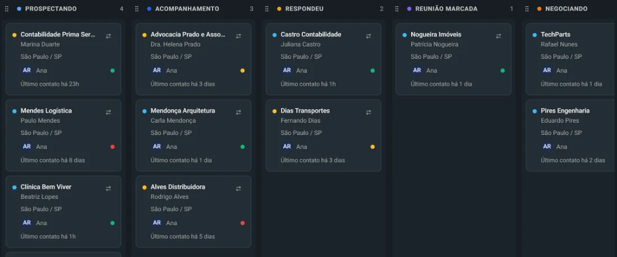This screenshot has height=257, width=617.
Task: Open the Castro Contabilidade lead
Action: tap(311, 35)
